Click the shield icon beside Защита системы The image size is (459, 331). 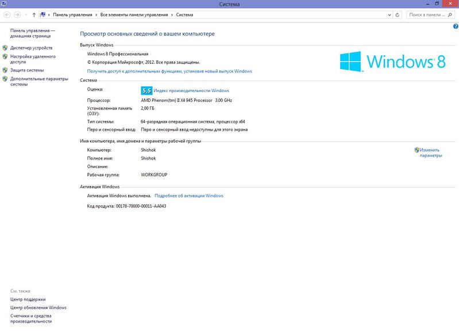[x=5, y=70]
